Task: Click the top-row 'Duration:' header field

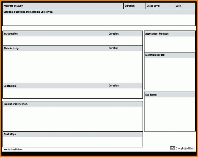Action: [x=134, y=6]
